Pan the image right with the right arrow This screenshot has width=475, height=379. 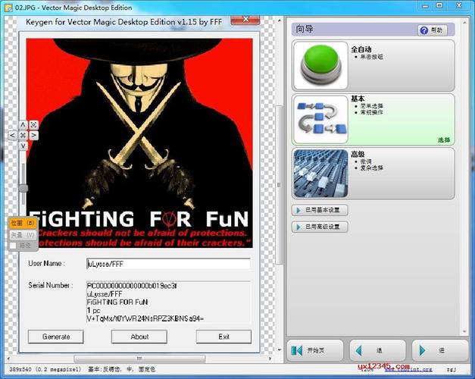pos(33,135)
